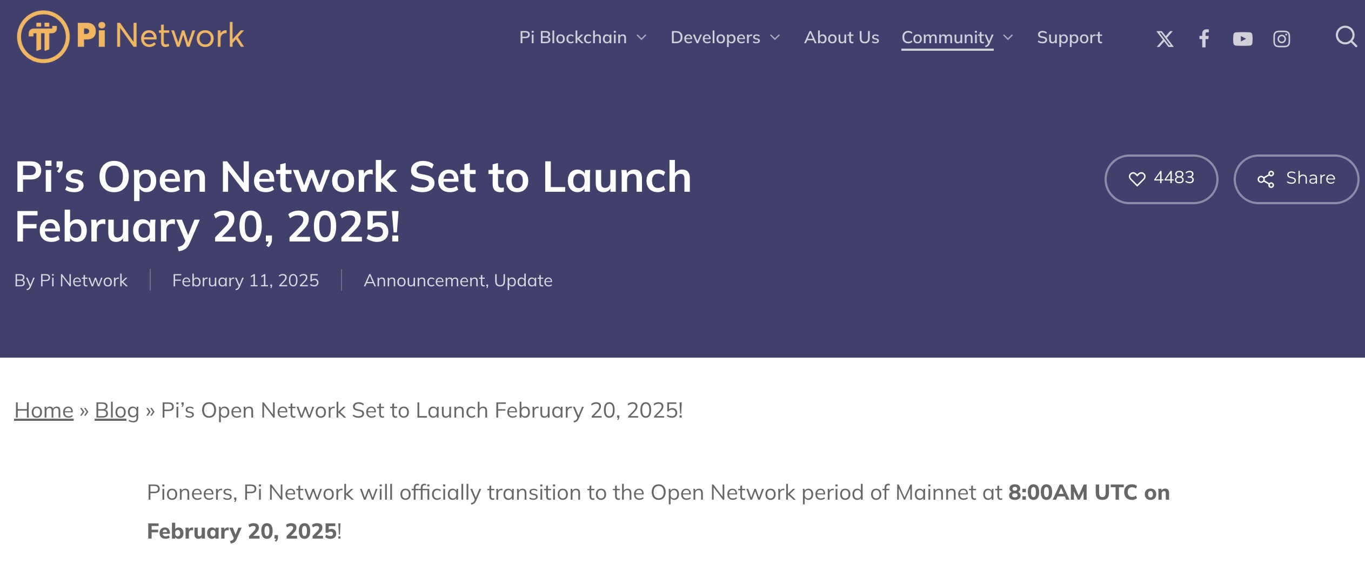Click the Pi Network author link
Viewport: 1365px width, 564px height.
tap(83, 280)
